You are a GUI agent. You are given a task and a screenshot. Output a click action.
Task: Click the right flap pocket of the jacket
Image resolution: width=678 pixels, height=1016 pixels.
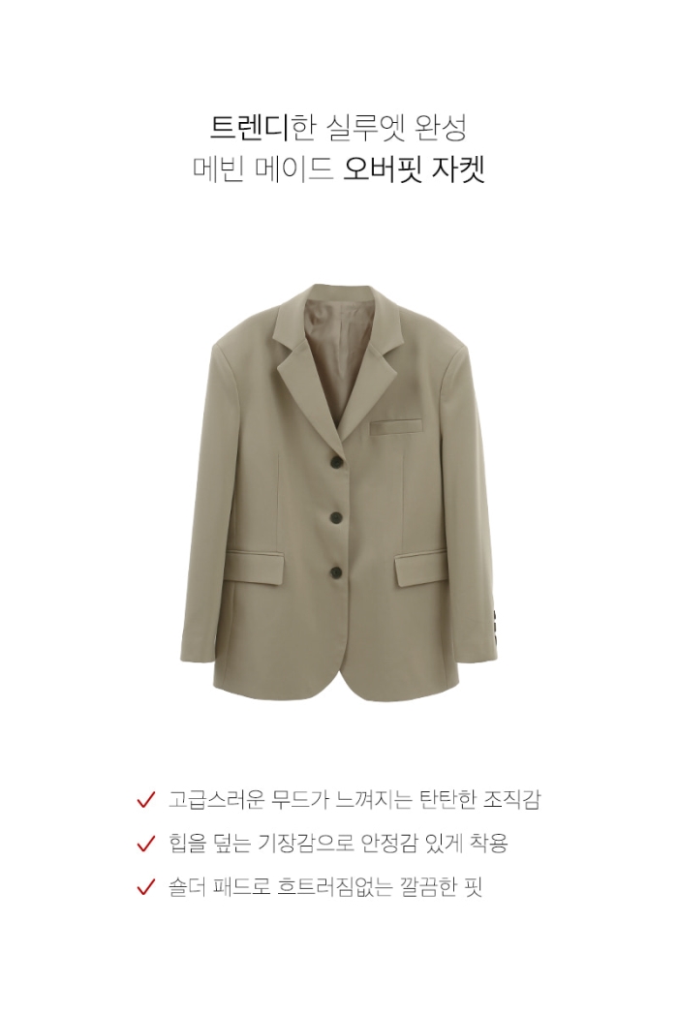click(x=420, y=569)
